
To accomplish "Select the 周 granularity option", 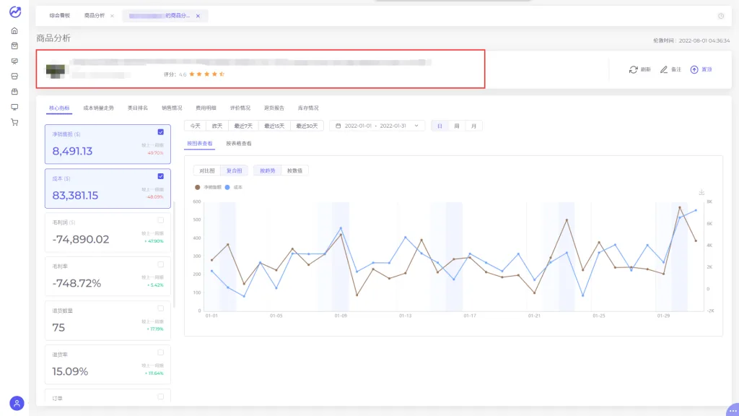I will coord(457,126).
